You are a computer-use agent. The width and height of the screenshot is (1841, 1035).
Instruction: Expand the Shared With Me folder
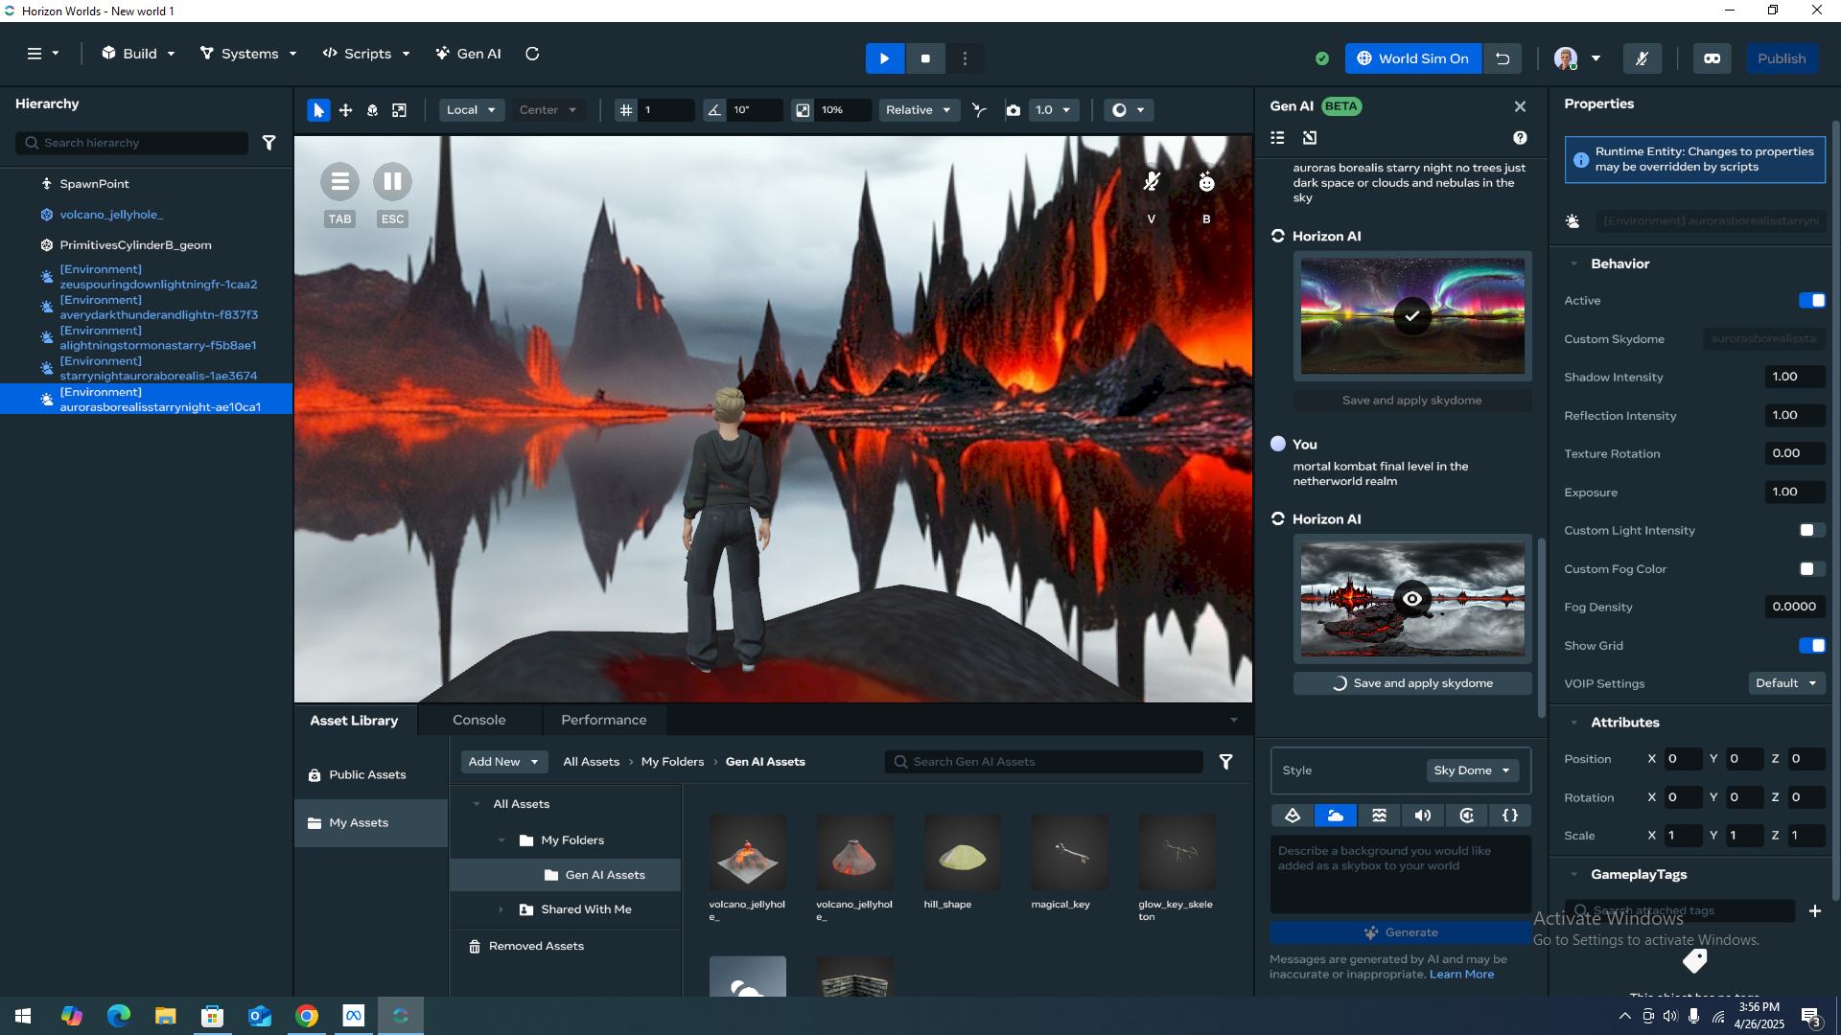click(x=501, y=909)
